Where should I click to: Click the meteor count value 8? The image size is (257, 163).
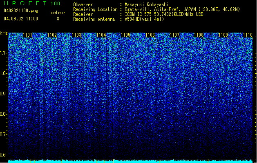point(58,19)
